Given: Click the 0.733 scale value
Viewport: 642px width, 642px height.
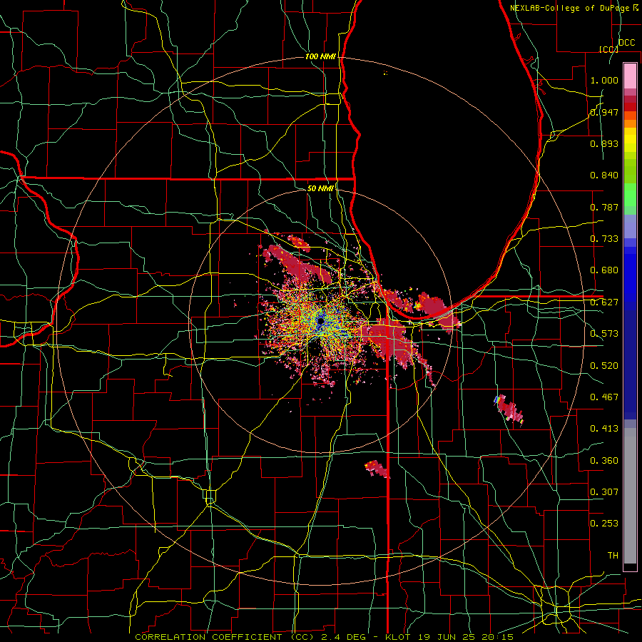Looking at the screenshot, I should coord(604,239).
